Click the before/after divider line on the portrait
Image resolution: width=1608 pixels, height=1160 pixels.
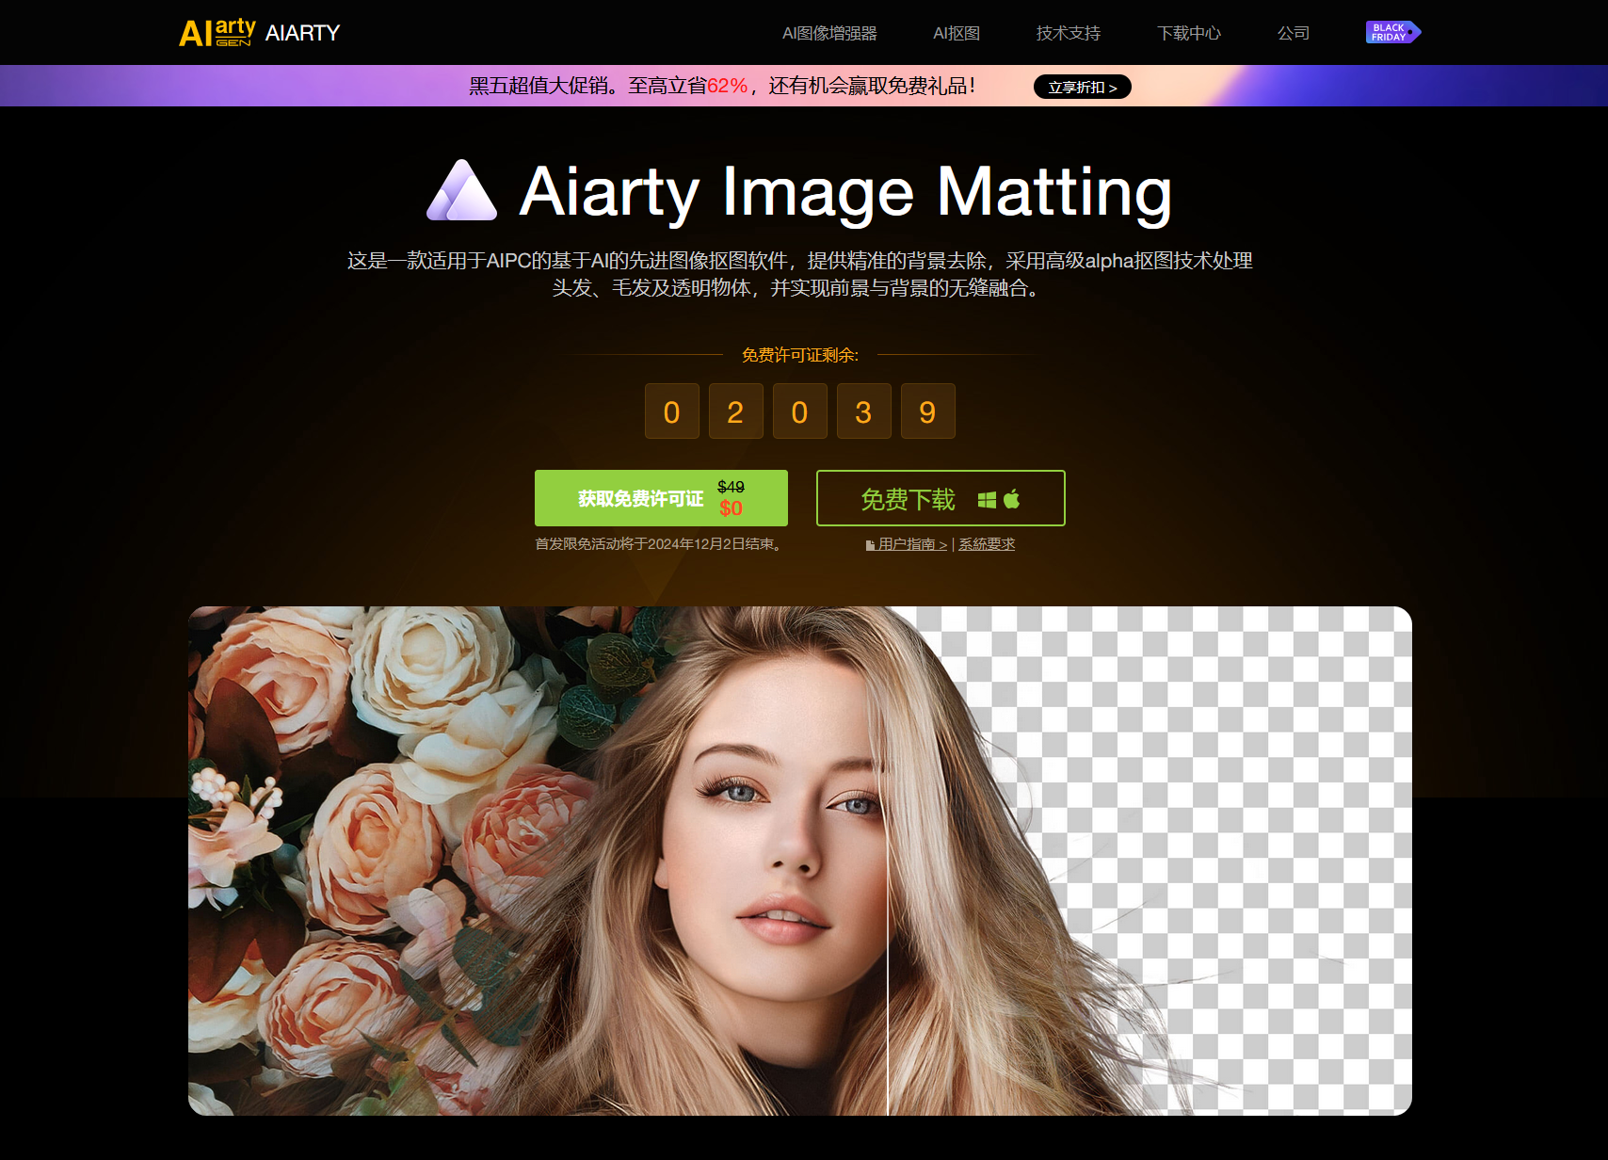click(888, 861)
